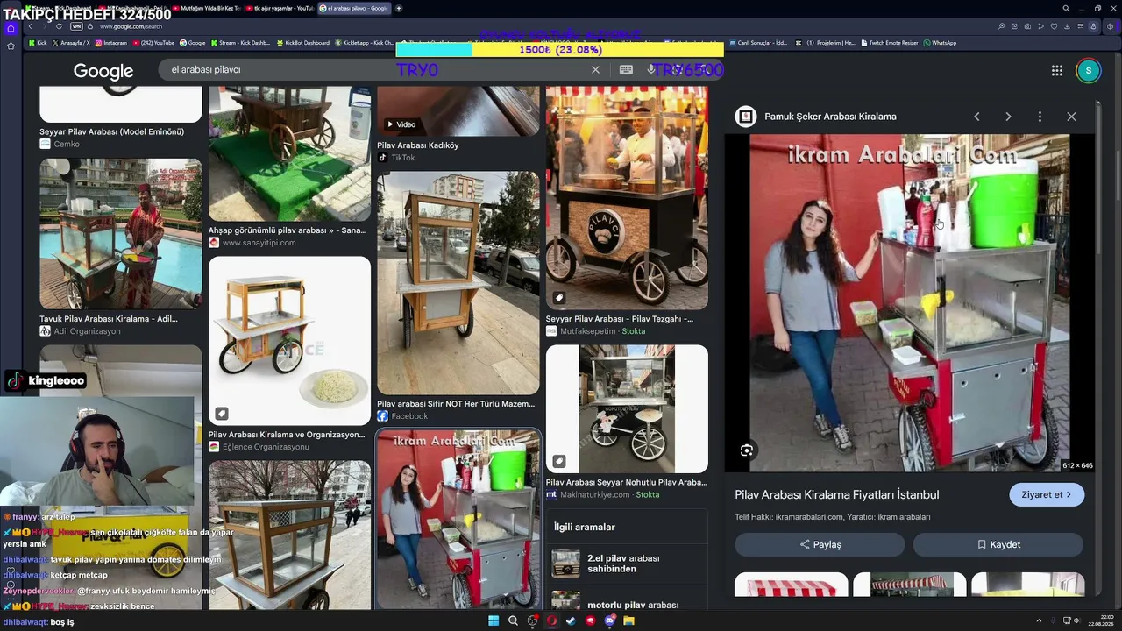
Task: Go to the previous image in preview panel
Action: pyautogui.click(x=976, y=117)
